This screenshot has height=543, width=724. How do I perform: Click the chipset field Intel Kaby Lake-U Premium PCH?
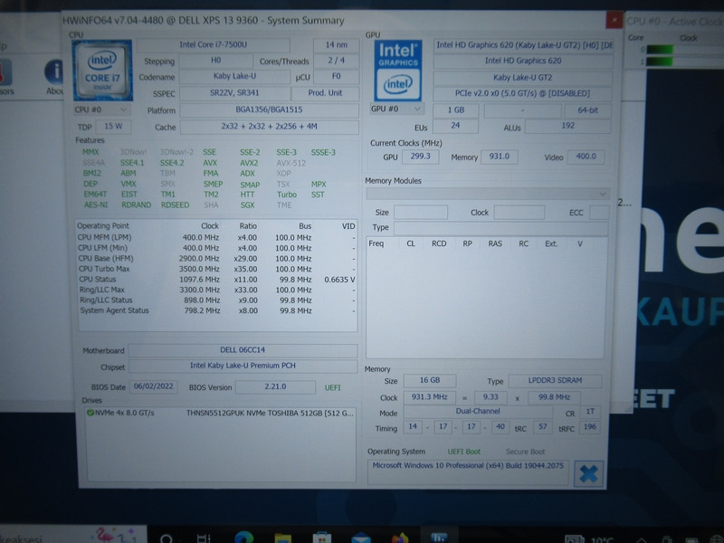[x=243, y=366]
